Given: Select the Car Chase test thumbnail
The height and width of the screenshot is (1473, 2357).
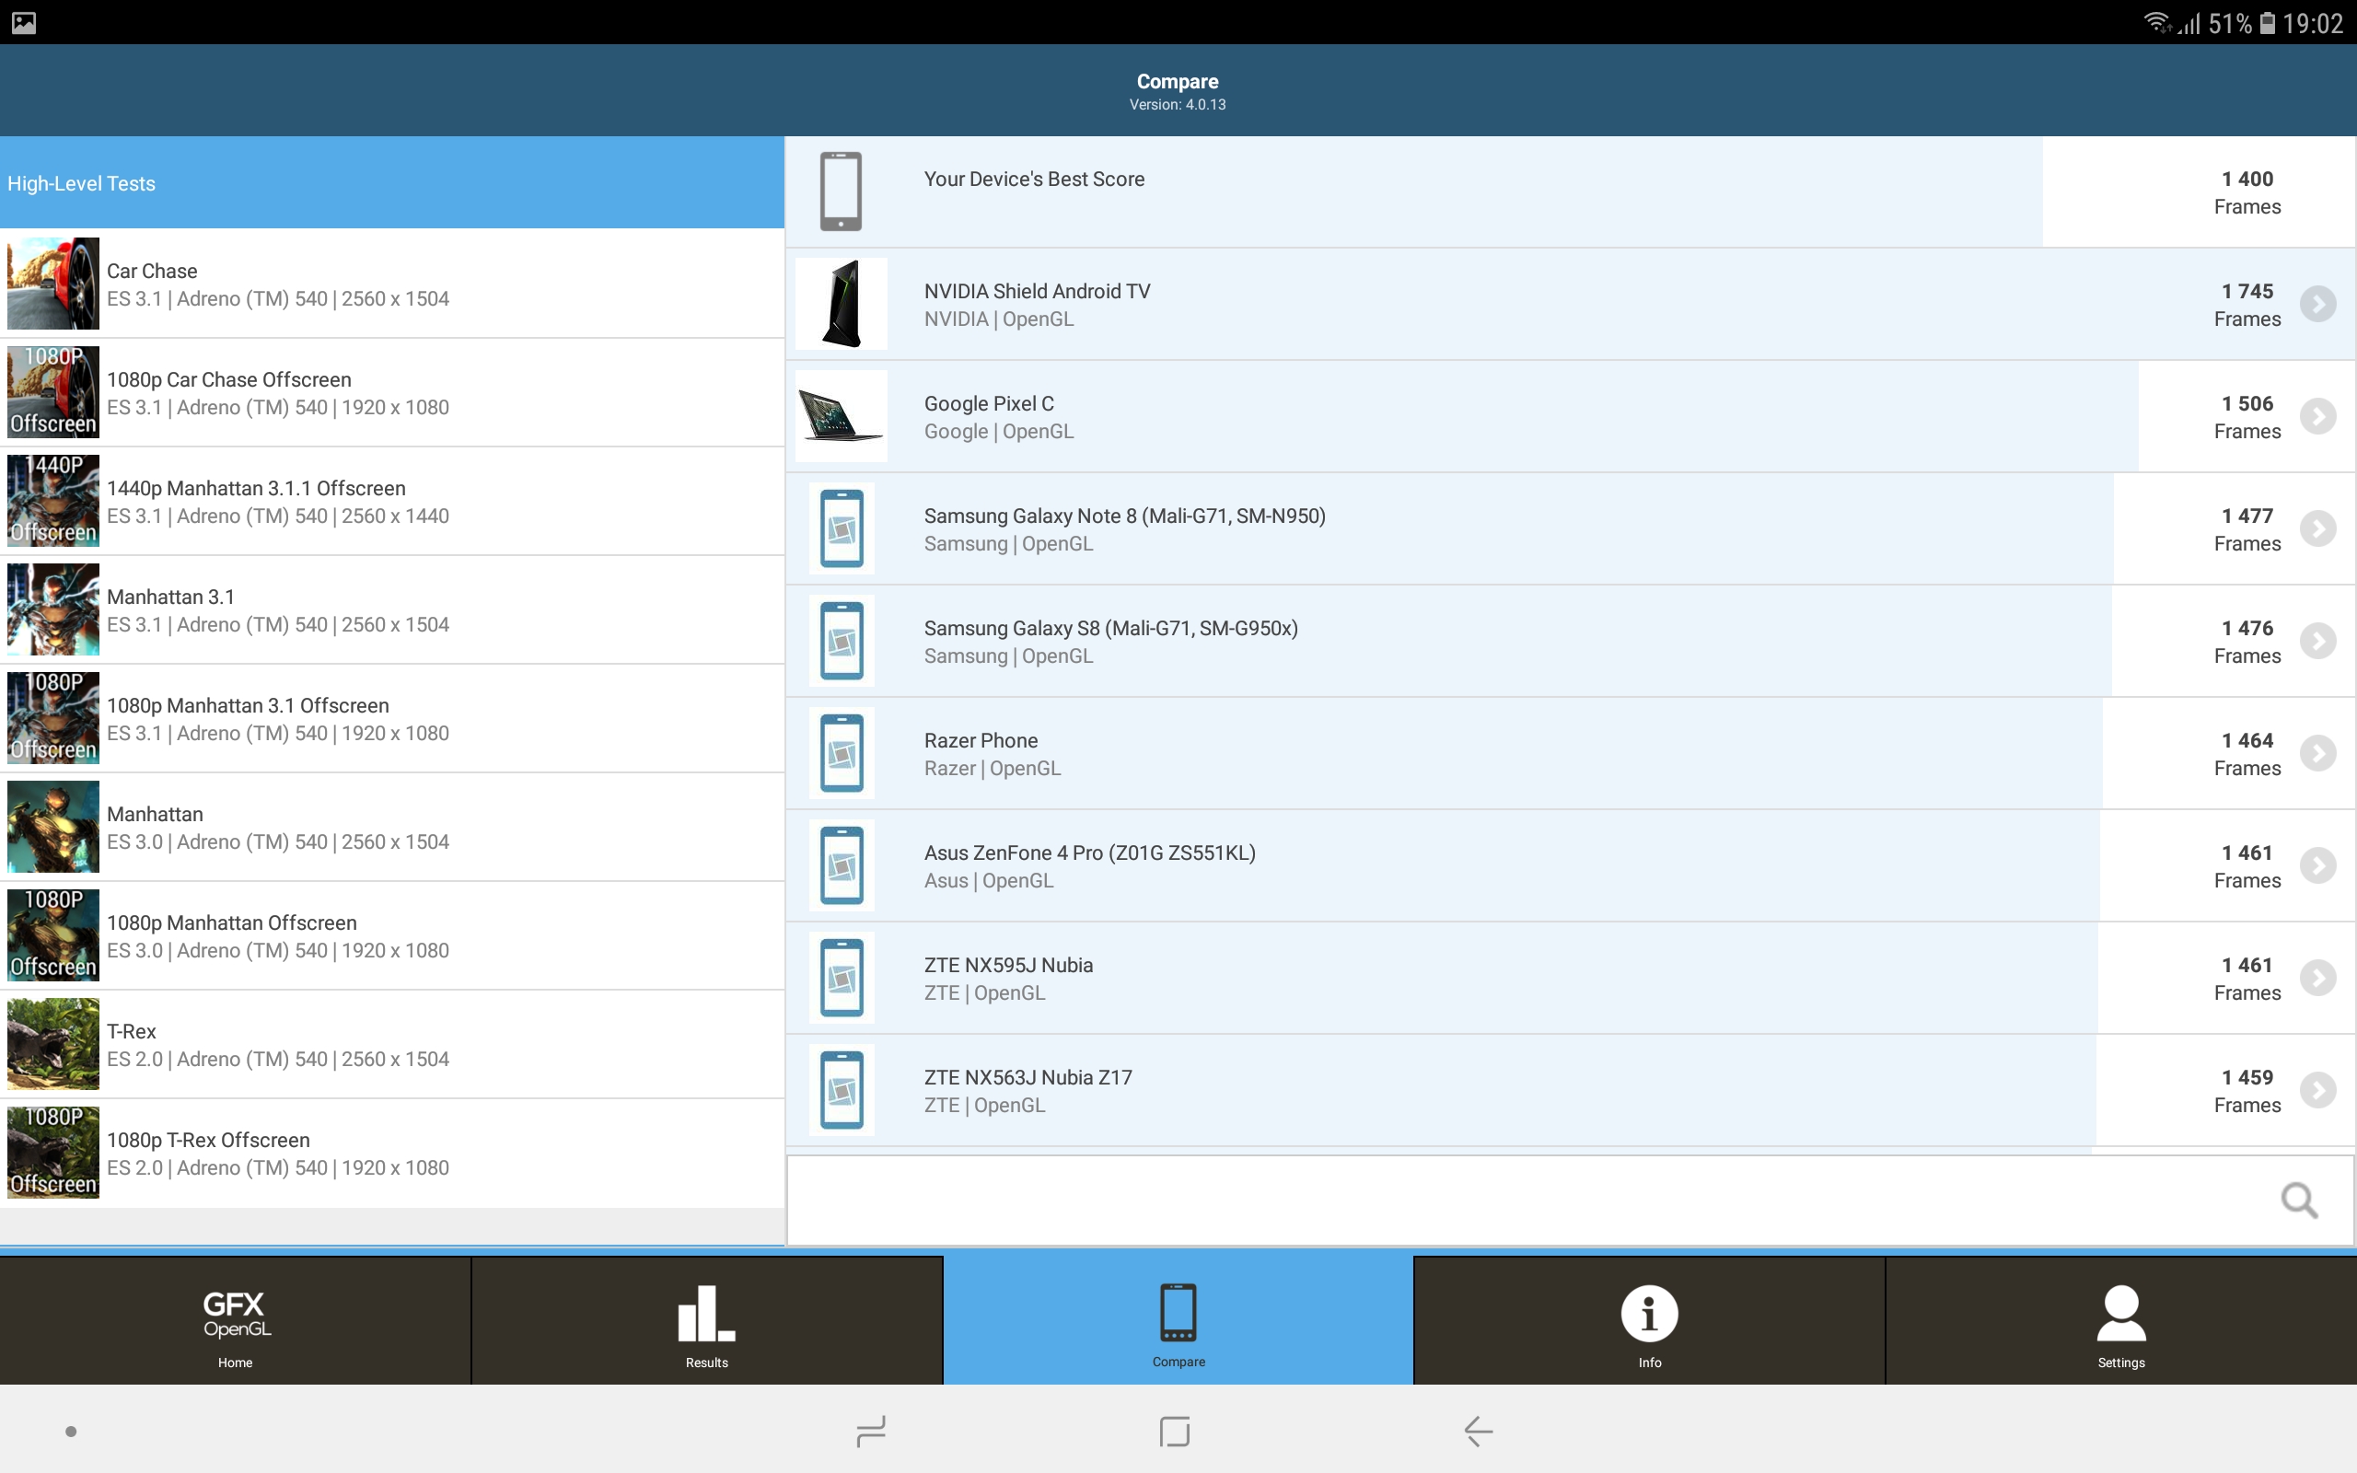Looking at the screenshot, I should click(52, 284).
